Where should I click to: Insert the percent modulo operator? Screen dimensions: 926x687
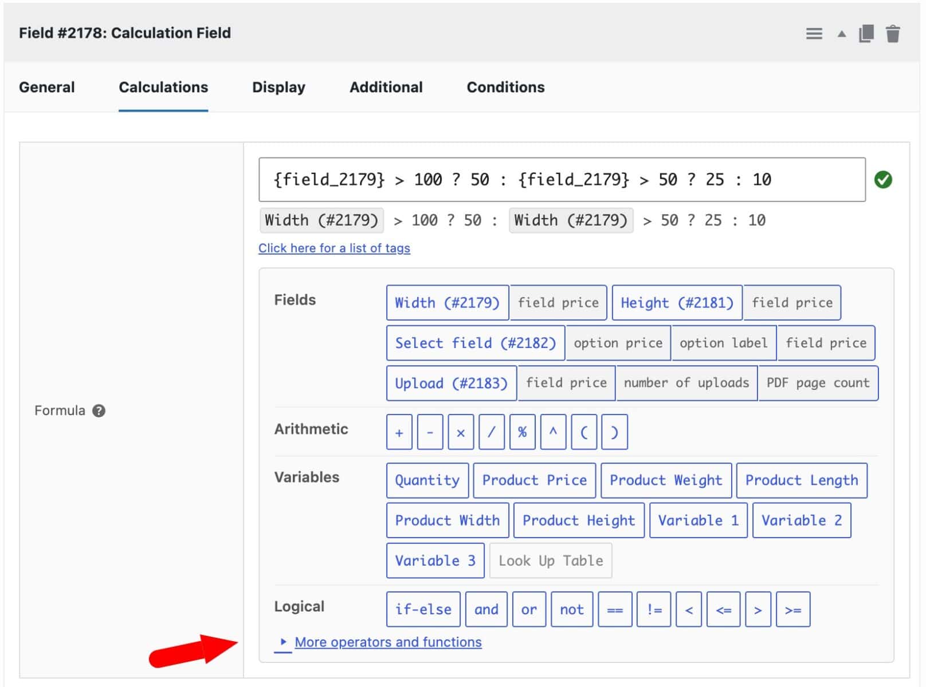pos(522,432)
